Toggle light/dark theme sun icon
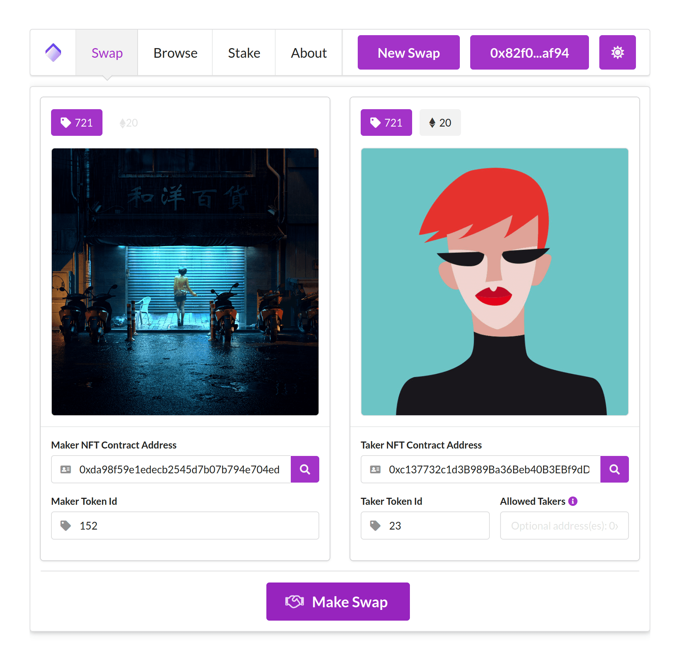This screenshot has width=677, height=658. point(617,53)
